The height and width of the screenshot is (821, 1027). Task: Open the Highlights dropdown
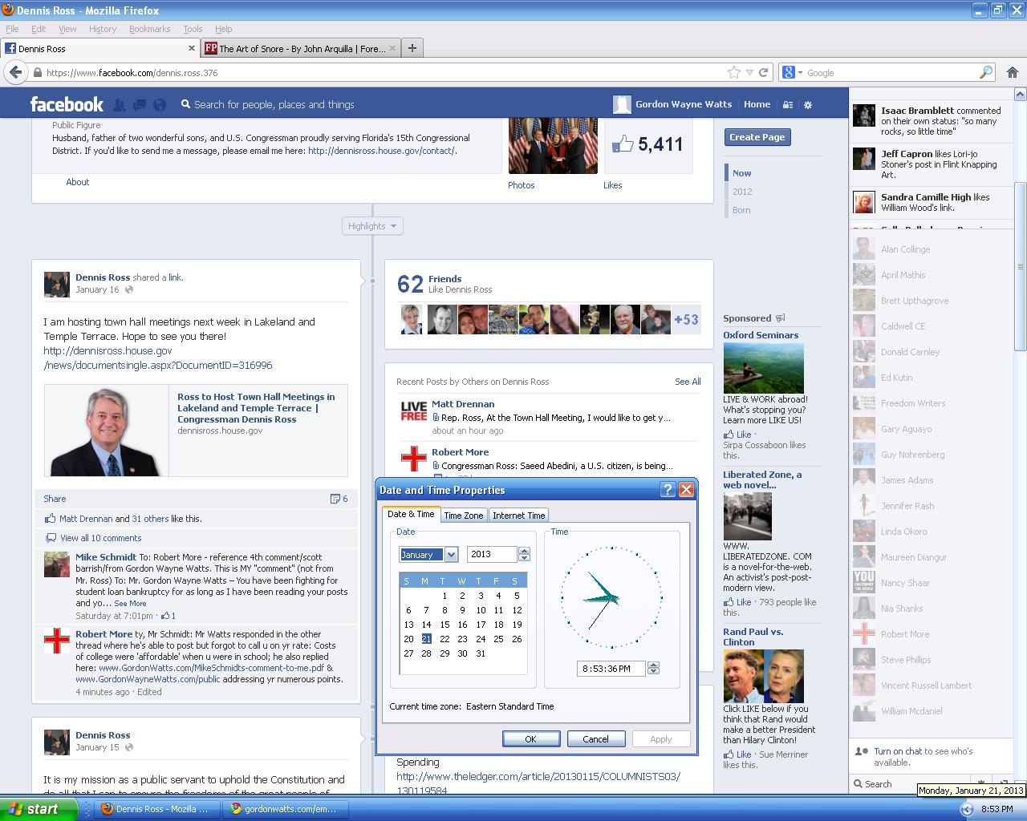pyautogui.click(x=372, y=226)
